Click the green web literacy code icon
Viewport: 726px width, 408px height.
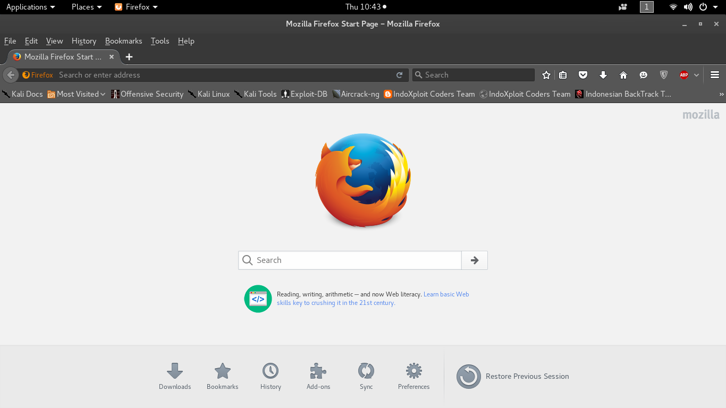click(x=258, y=299)
